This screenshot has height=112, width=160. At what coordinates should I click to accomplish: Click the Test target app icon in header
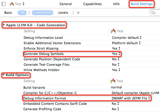[x=11, y=4]
